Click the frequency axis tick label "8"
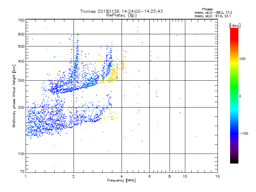Viewport: 256px width, 192px height. pyautogui.click(x=170, y=176)
